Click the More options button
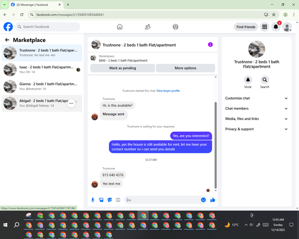Viewport: 299px width, 239px height. tap(185, 68)
